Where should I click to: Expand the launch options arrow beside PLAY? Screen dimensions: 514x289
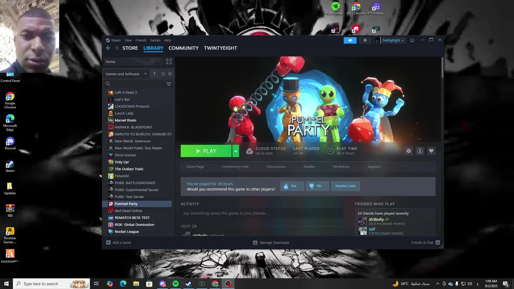pos(236,151)
